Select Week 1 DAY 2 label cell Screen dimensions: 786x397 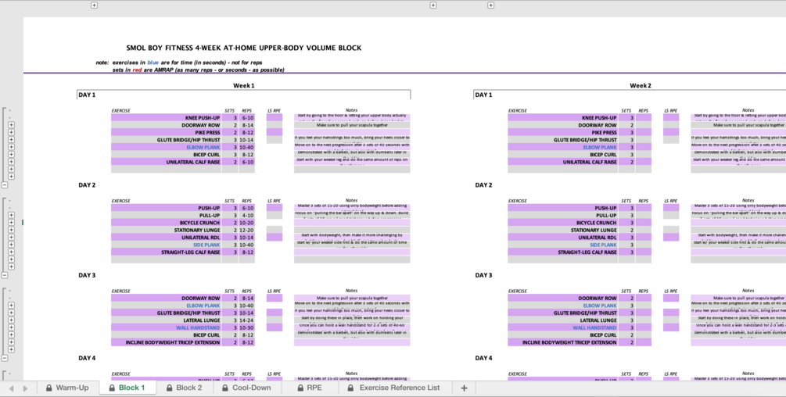point(87,184)
